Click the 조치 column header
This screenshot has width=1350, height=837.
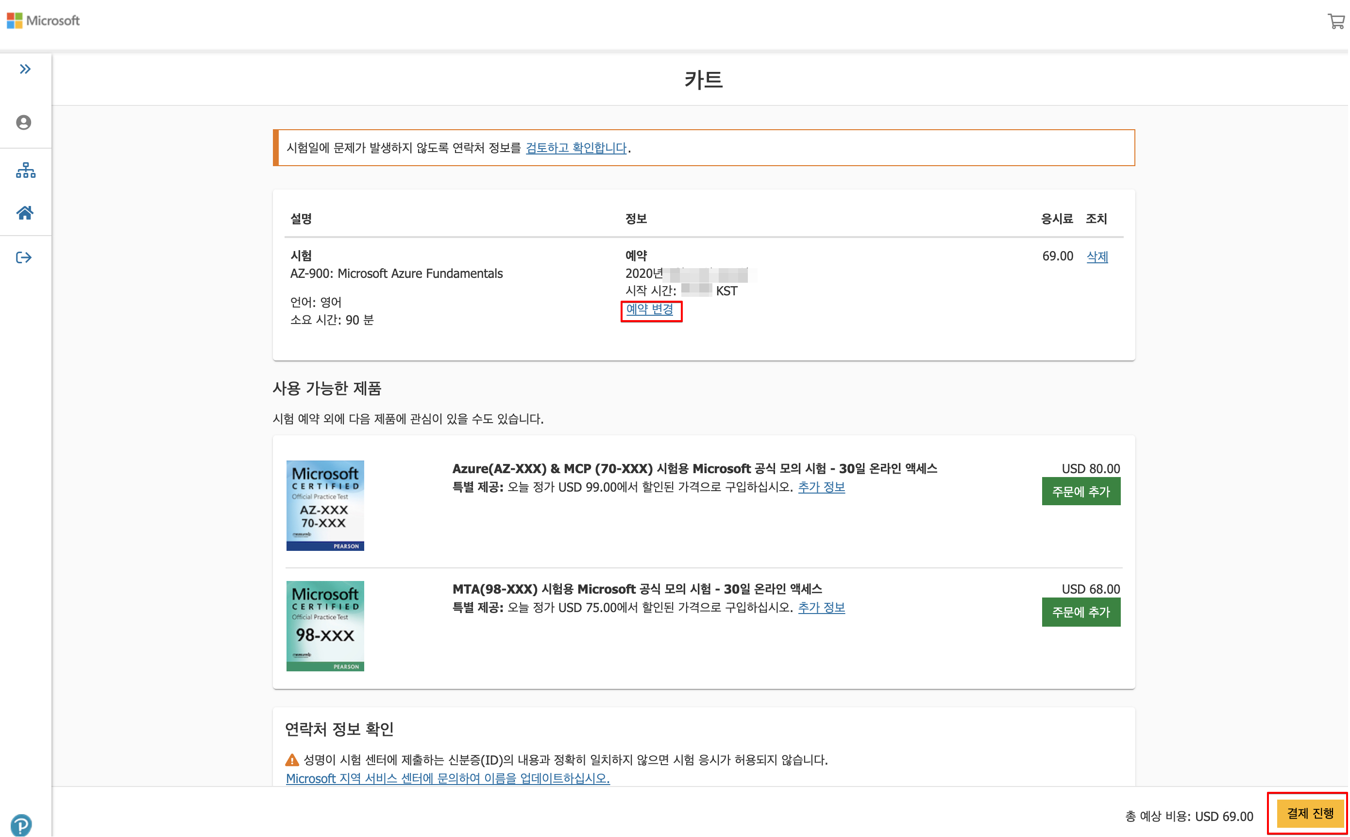[1097, 219]
